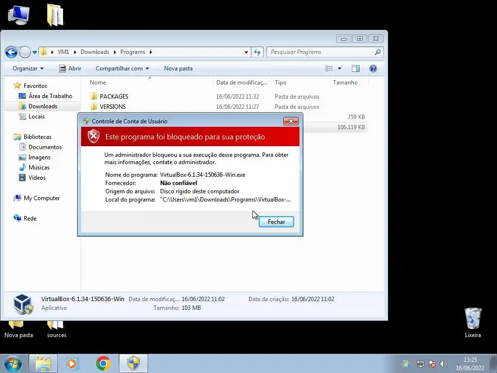Click the VirtualBox icon in details pane

click(23, 304)
